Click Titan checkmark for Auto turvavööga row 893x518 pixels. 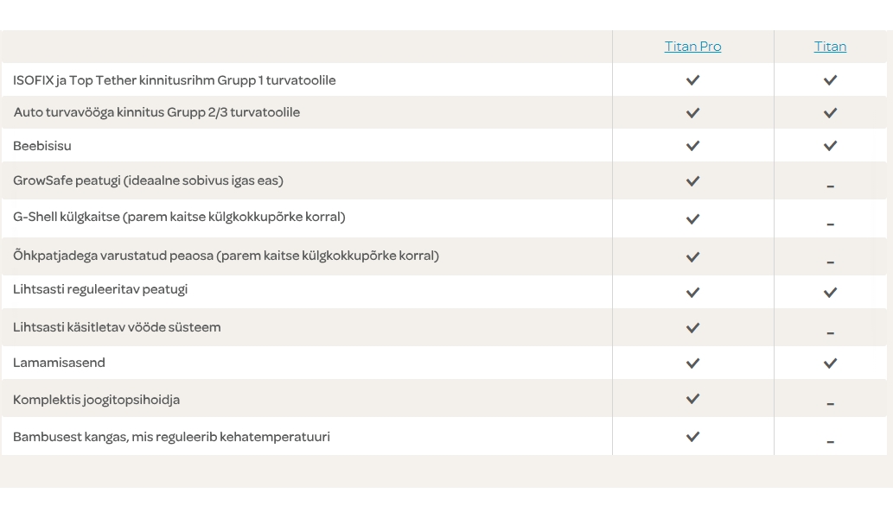(831, 113)
